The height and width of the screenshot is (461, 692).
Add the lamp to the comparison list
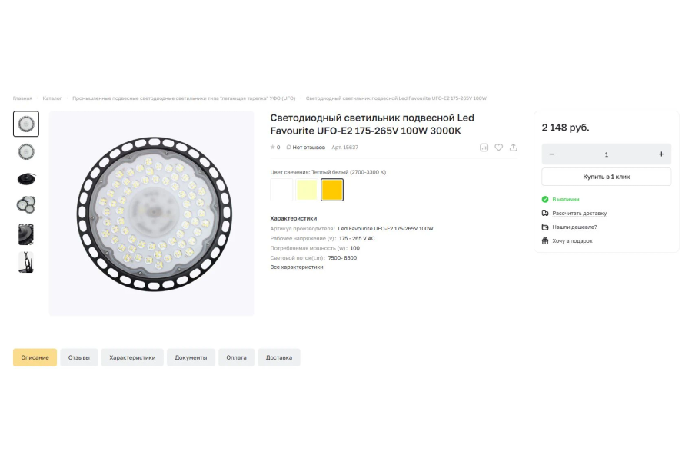[x=484, y=148]
